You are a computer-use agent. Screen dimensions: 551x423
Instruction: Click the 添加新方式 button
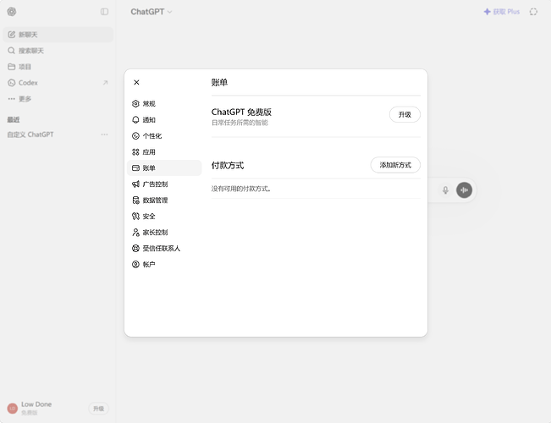tap(395, 165)
